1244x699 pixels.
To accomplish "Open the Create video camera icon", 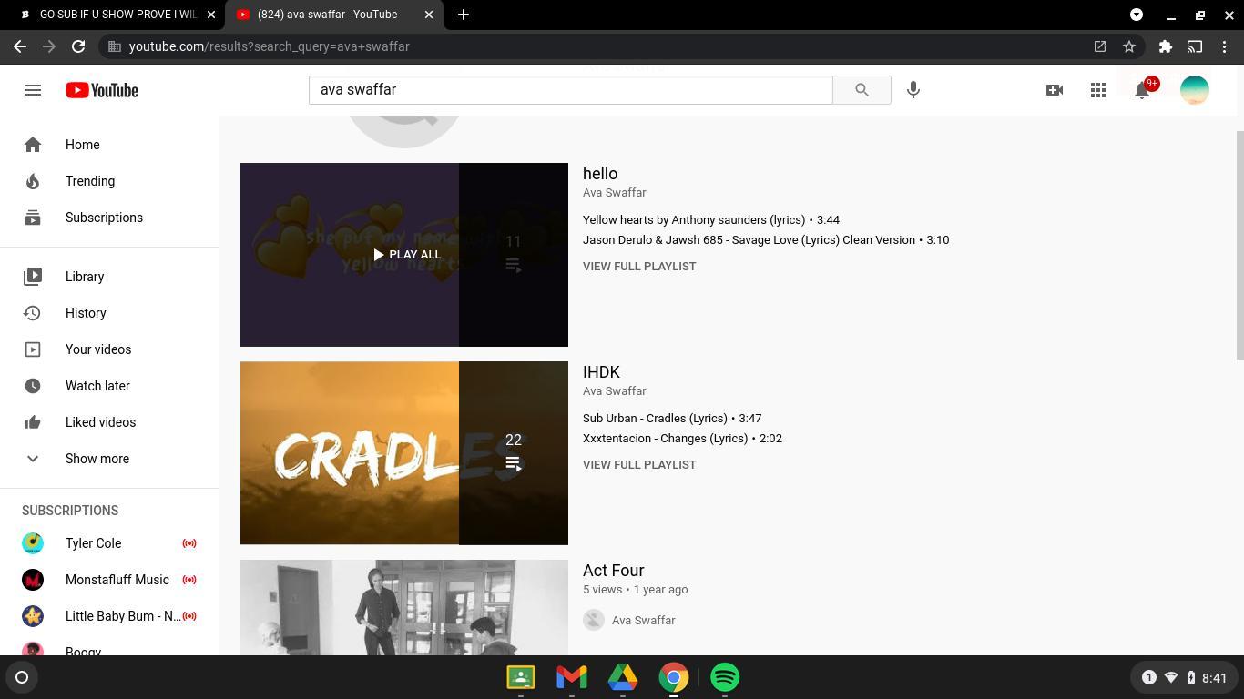I will (x=1055, y=90).
